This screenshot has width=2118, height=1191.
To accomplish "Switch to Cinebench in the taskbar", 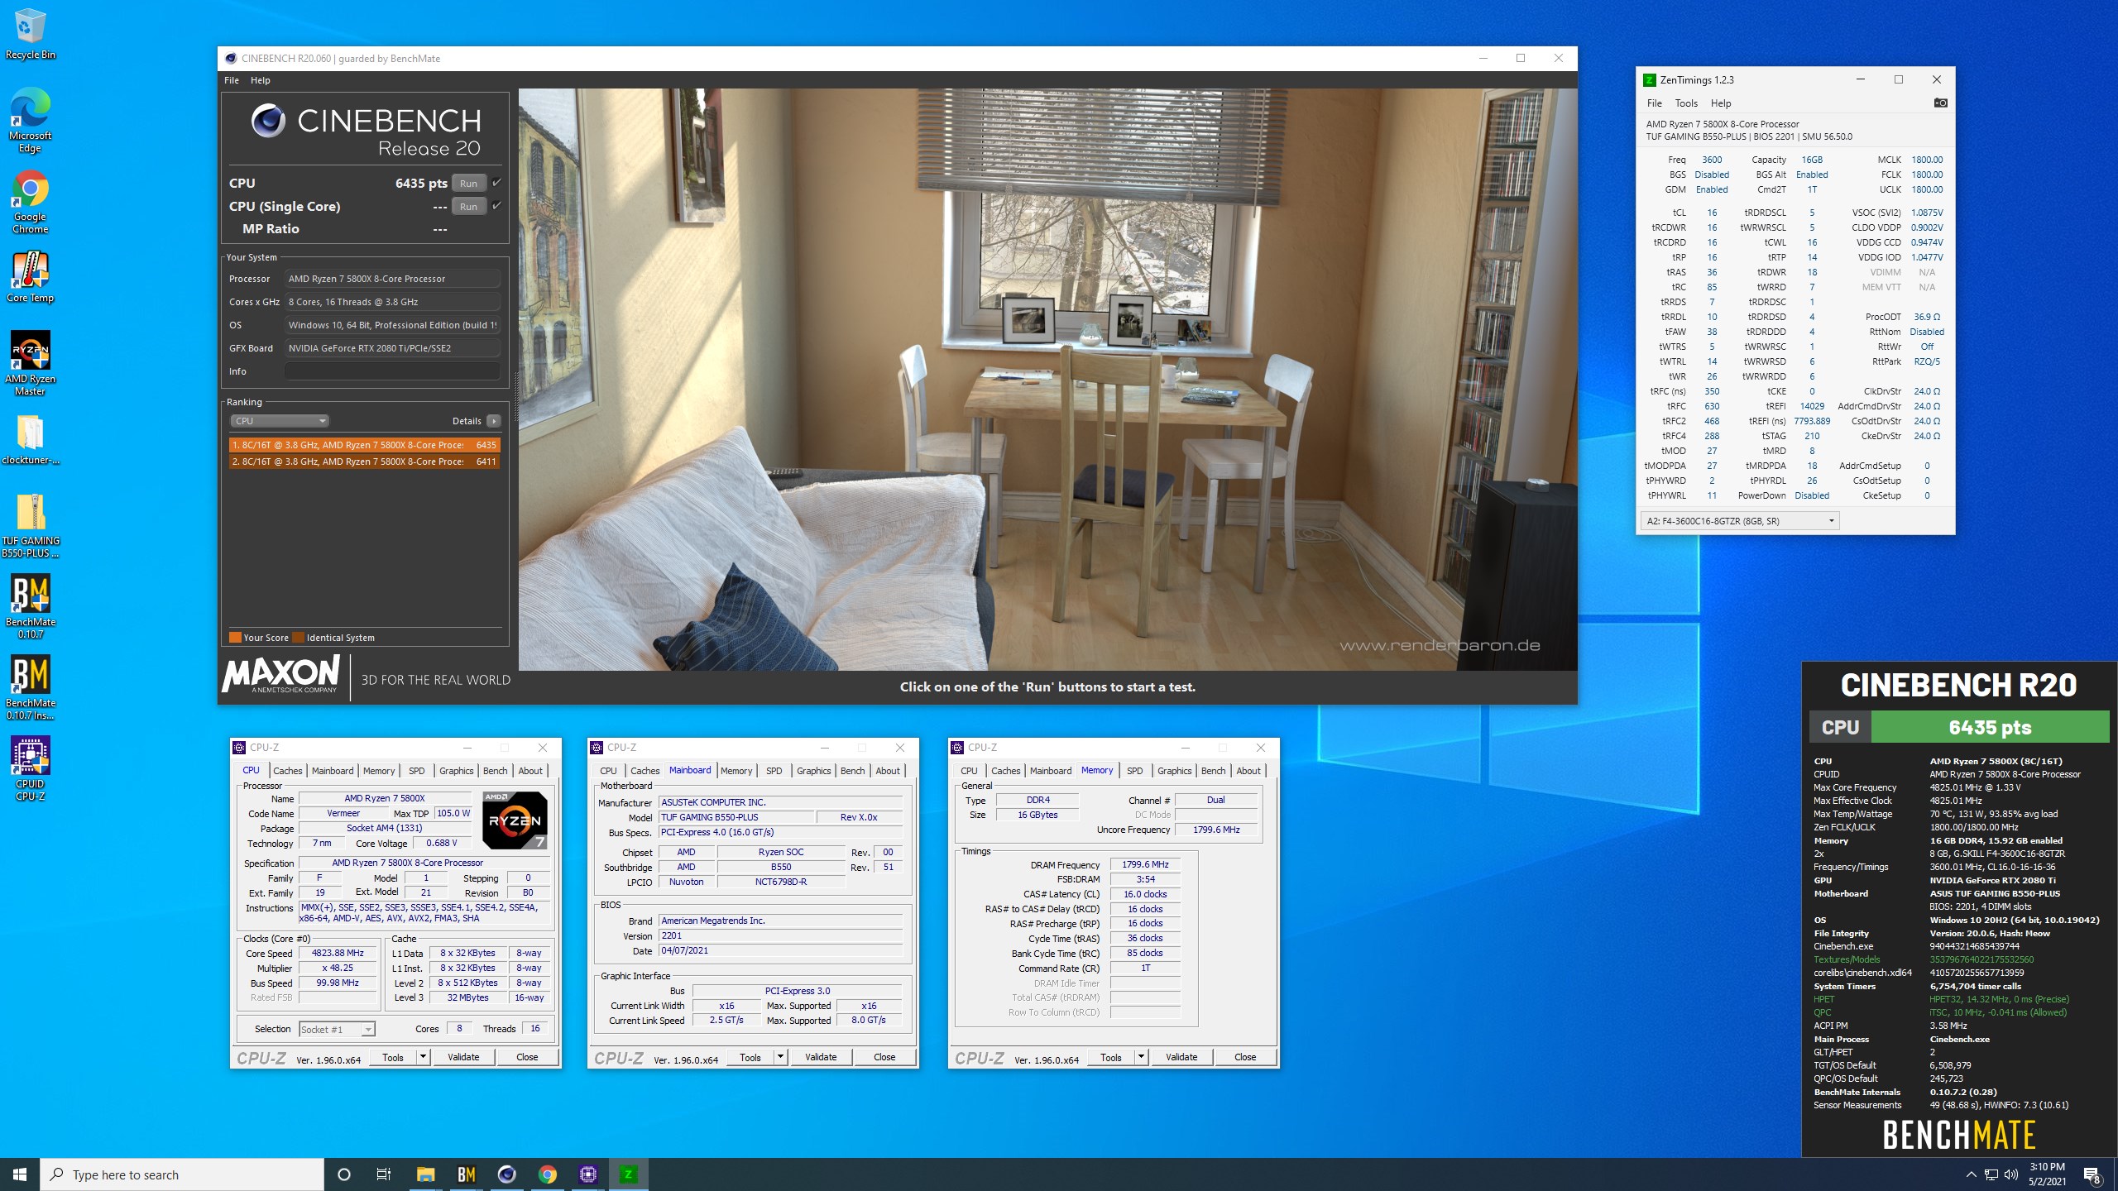I will tap(506, 1174).
